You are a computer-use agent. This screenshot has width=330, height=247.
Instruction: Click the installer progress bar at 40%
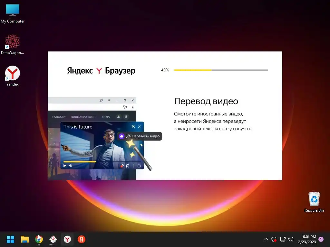[x=221, y=70]
